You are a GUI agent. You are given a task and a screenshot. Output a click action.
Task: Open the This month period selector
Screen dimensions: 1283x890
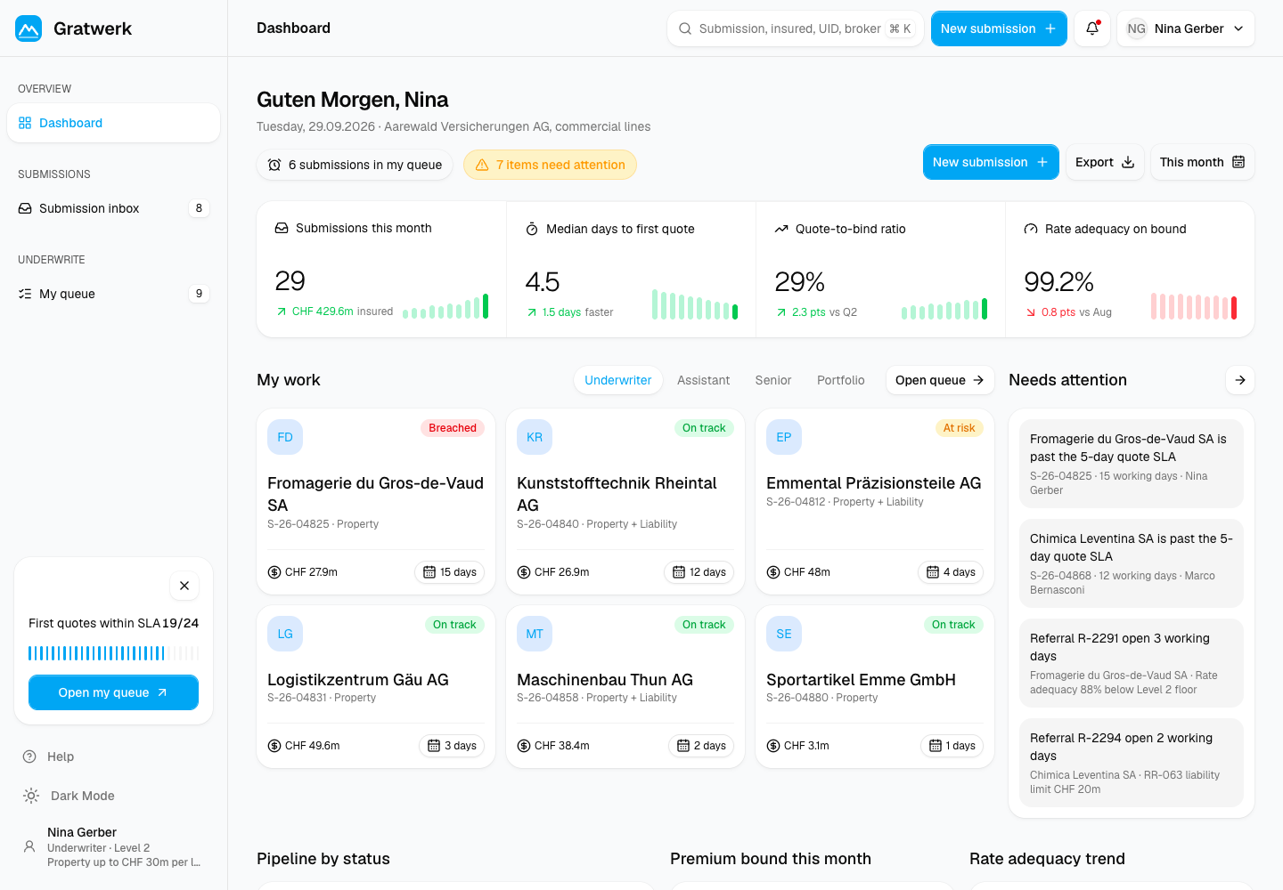[1203, 162]
